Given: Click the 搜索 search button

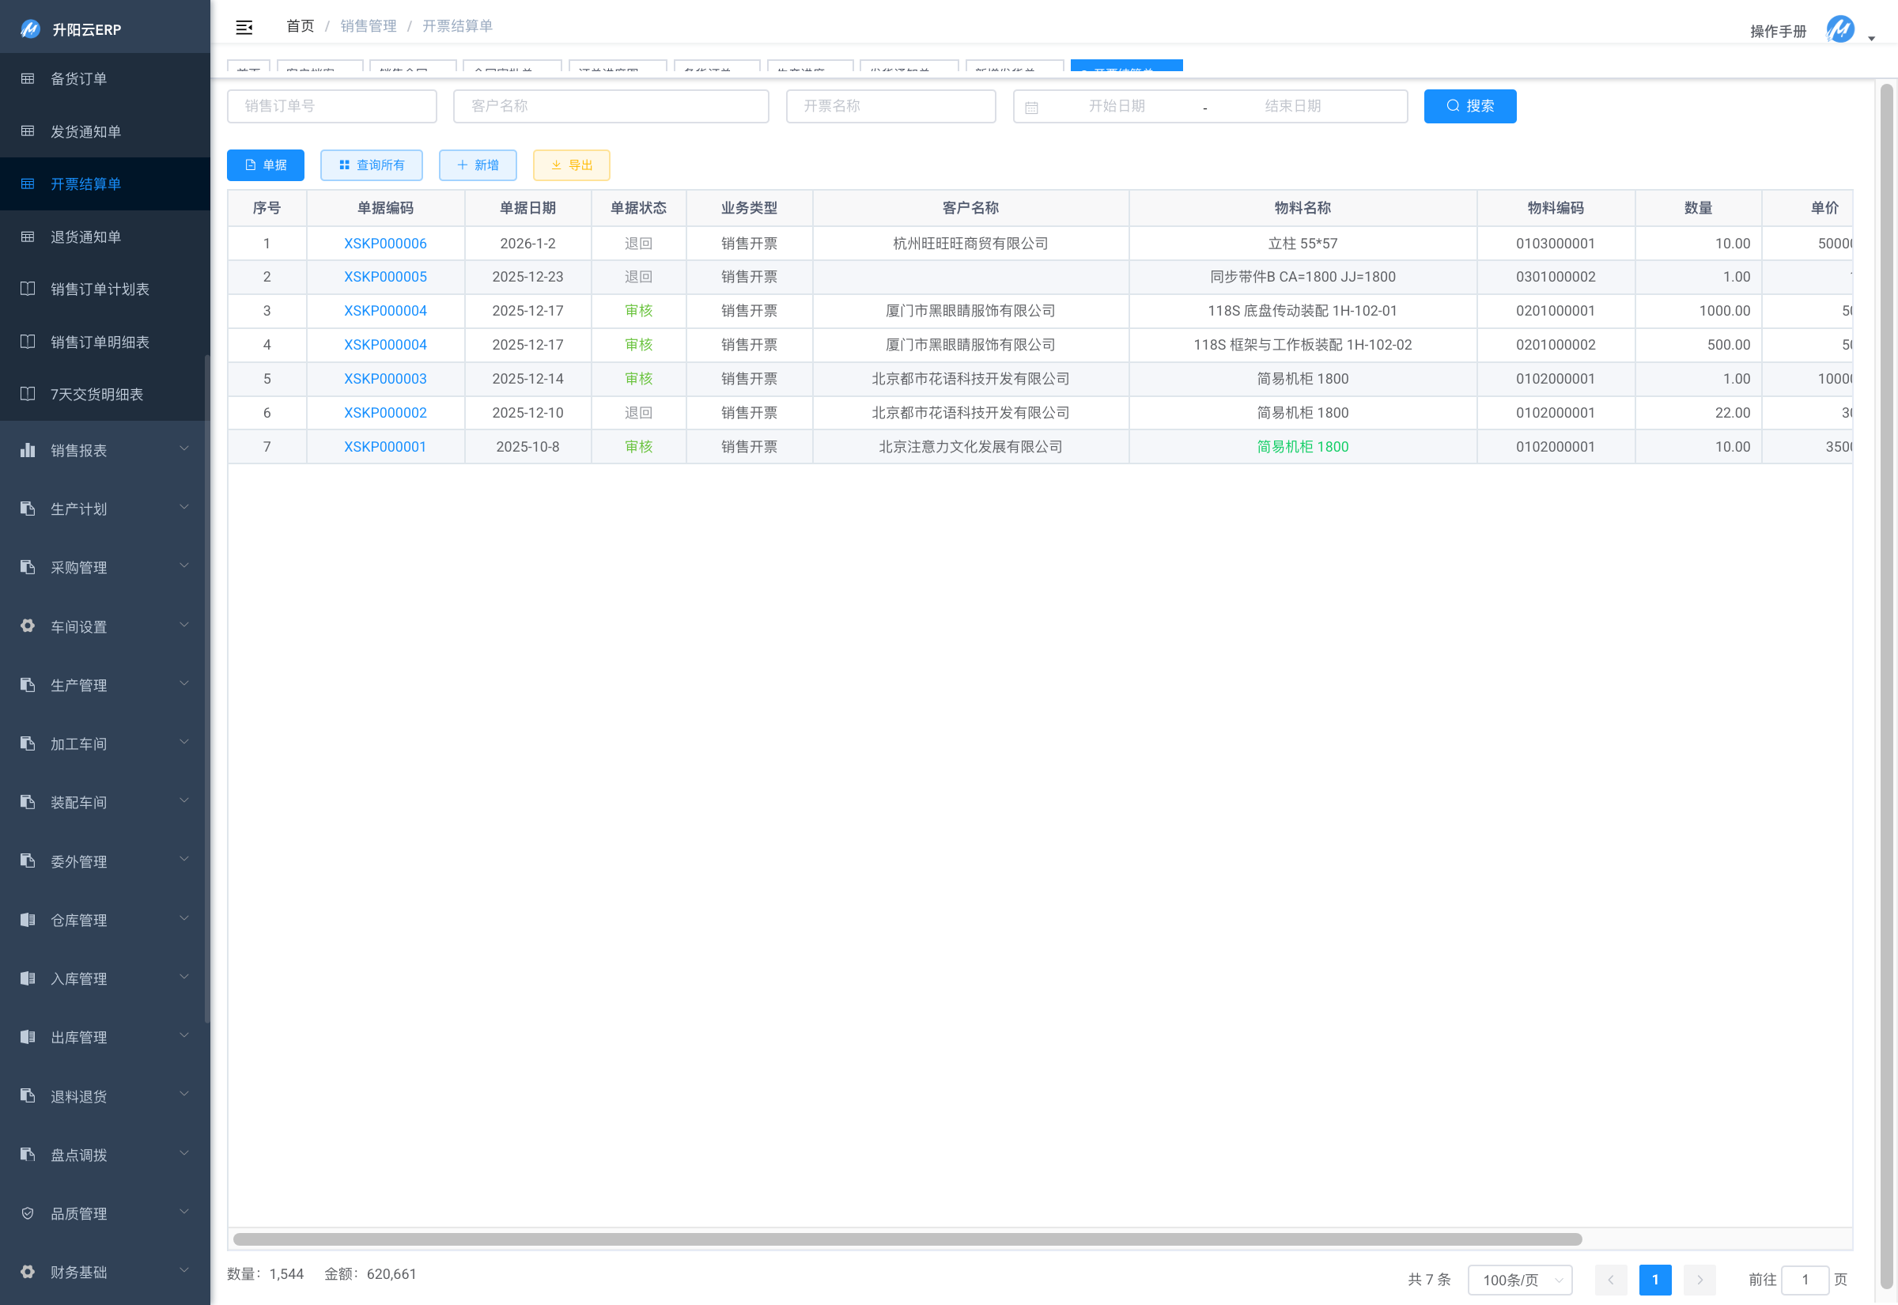Looking at the screenshot, I should 1469,106.
